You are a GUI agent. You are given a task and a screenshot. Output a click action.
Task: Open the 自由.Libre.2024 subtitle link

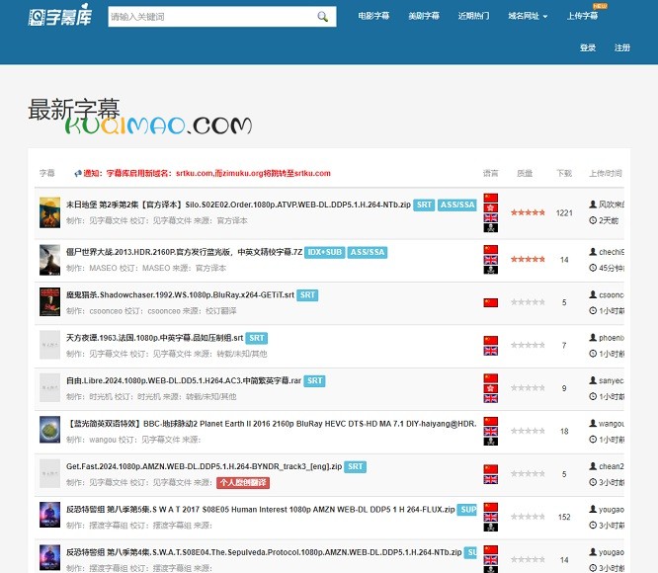184,380
